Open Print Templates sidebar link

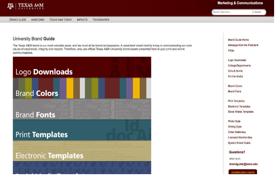236,101
